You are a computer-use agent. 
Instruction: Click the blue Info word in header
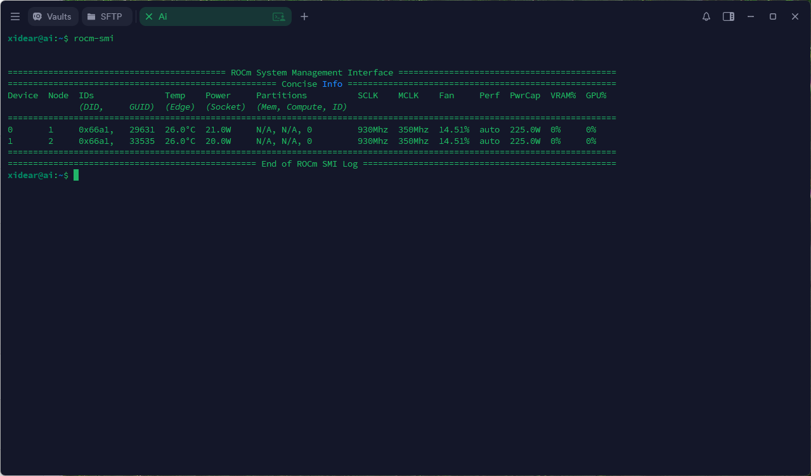[332, 84]
